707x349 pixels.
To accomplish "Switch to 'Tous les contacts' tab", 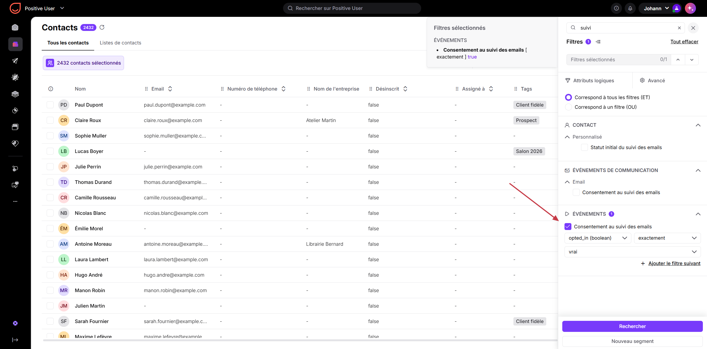I will pos(68,43).
